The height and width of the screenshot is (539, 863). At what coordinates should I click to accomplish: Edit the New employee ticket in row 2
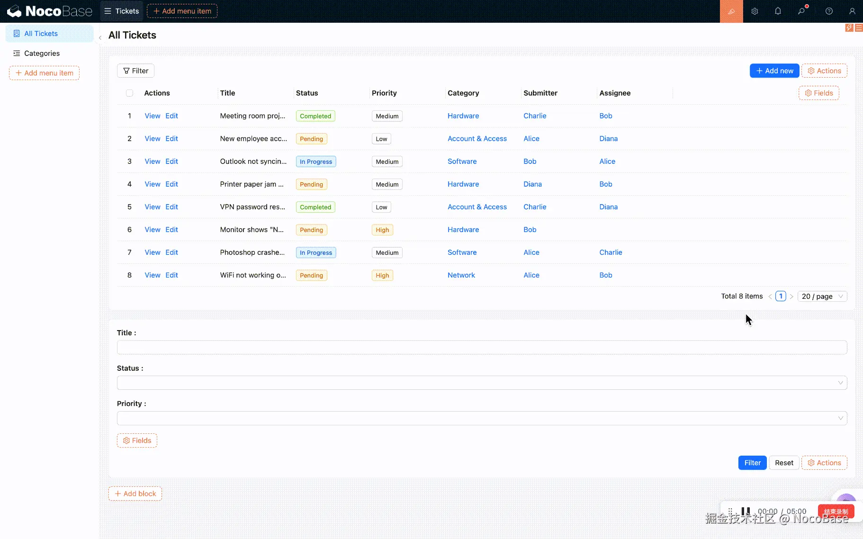click(171, 139)
